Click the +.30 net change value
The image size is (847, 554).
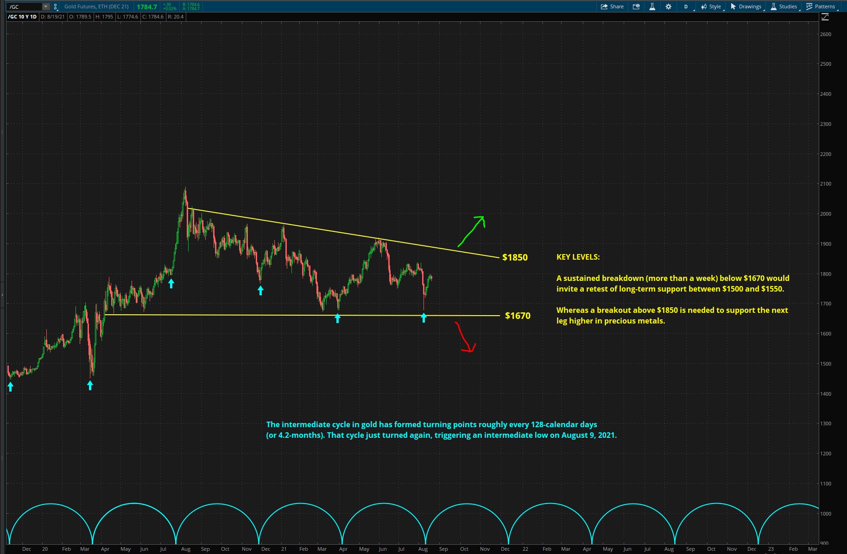tap(167, 5)
